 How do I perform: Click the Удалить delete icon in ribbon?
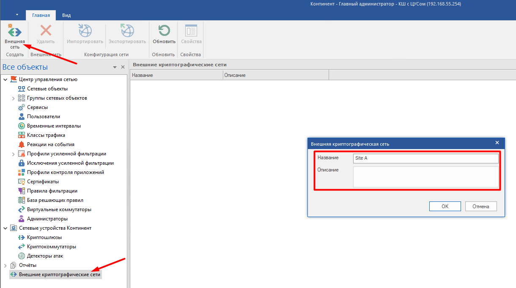coord(46,31)
